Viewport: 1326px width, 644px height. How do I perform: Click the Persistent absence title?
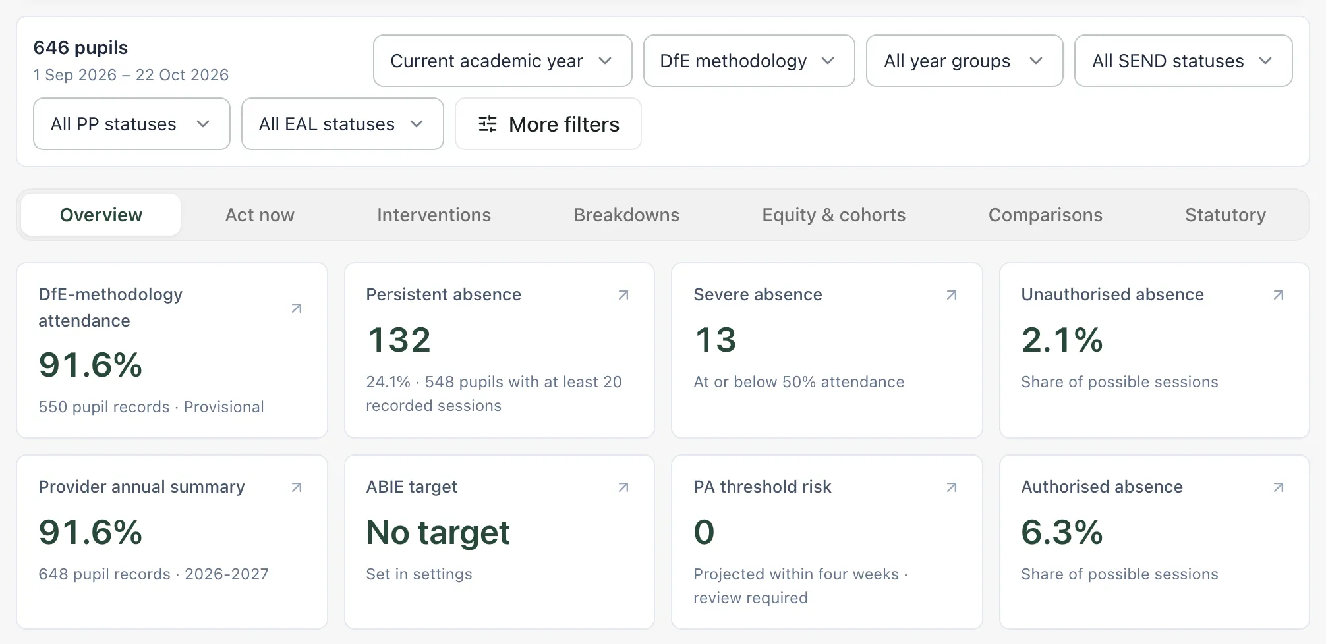tap(444, 294)
